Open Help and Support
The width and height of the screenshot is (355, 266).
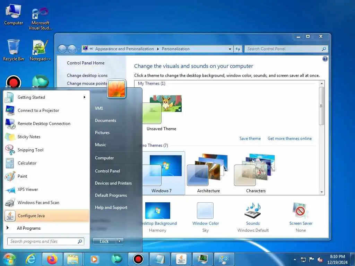click(x=111, y=207)
